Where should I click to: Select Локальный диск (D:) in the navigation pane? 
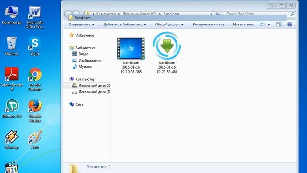[91, 92]
